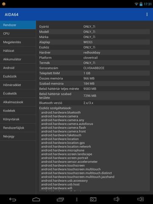
Task: Go to the Eszközök section
Action: (18, 76)
